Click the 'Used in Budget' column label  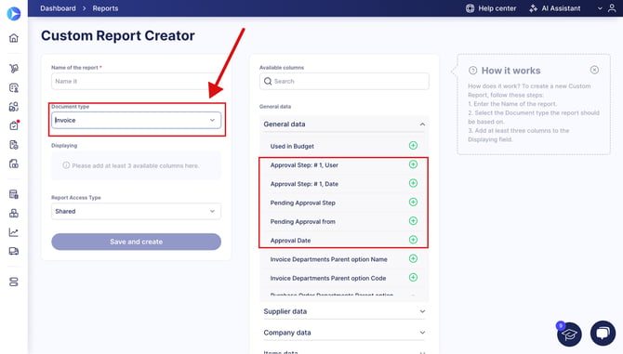coord(292,146)
